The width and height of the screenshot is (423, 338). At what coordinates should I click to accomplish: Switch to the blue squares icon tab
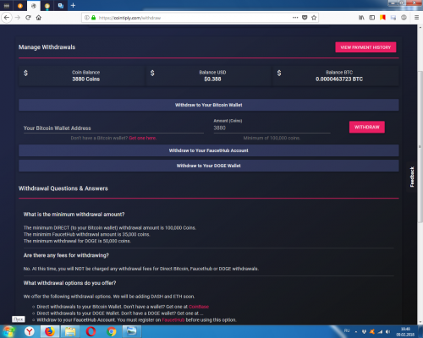(x=61, y=6)
